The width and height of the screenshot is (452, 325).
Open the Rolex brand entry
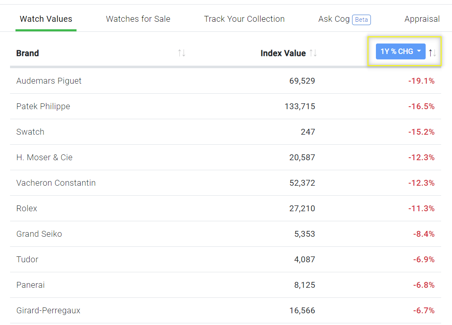pos(27,208)
